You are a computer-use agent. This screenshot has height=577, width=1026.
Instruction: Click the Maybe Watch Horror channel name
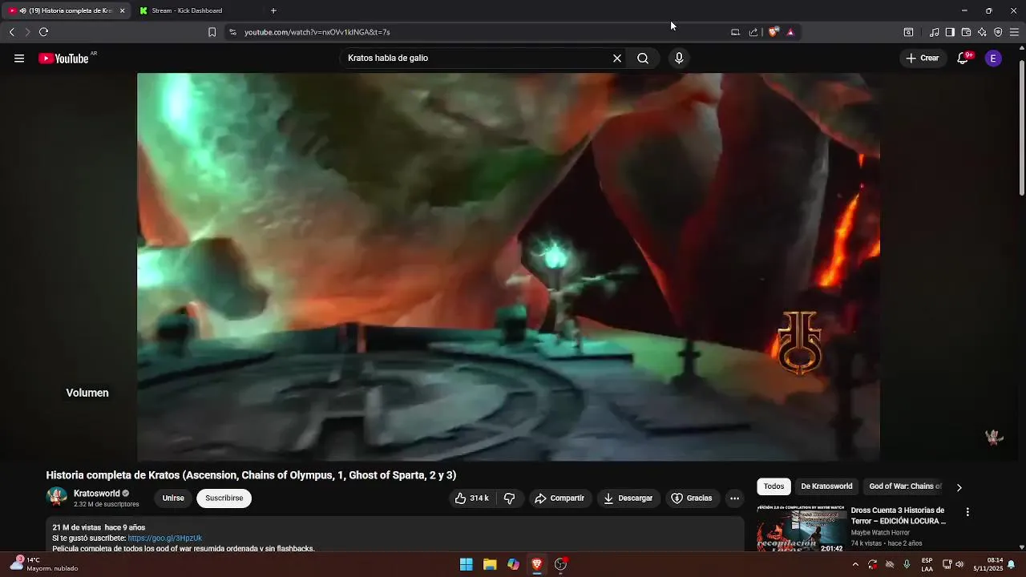coord(880,533)
